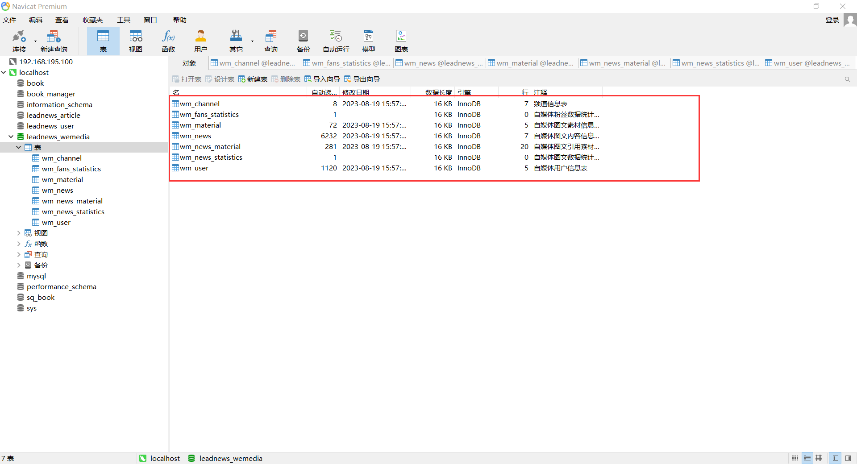Open the Model (模型) toolbar icon
The width and height of the screenshot is (857, 464).
[368, 41]
